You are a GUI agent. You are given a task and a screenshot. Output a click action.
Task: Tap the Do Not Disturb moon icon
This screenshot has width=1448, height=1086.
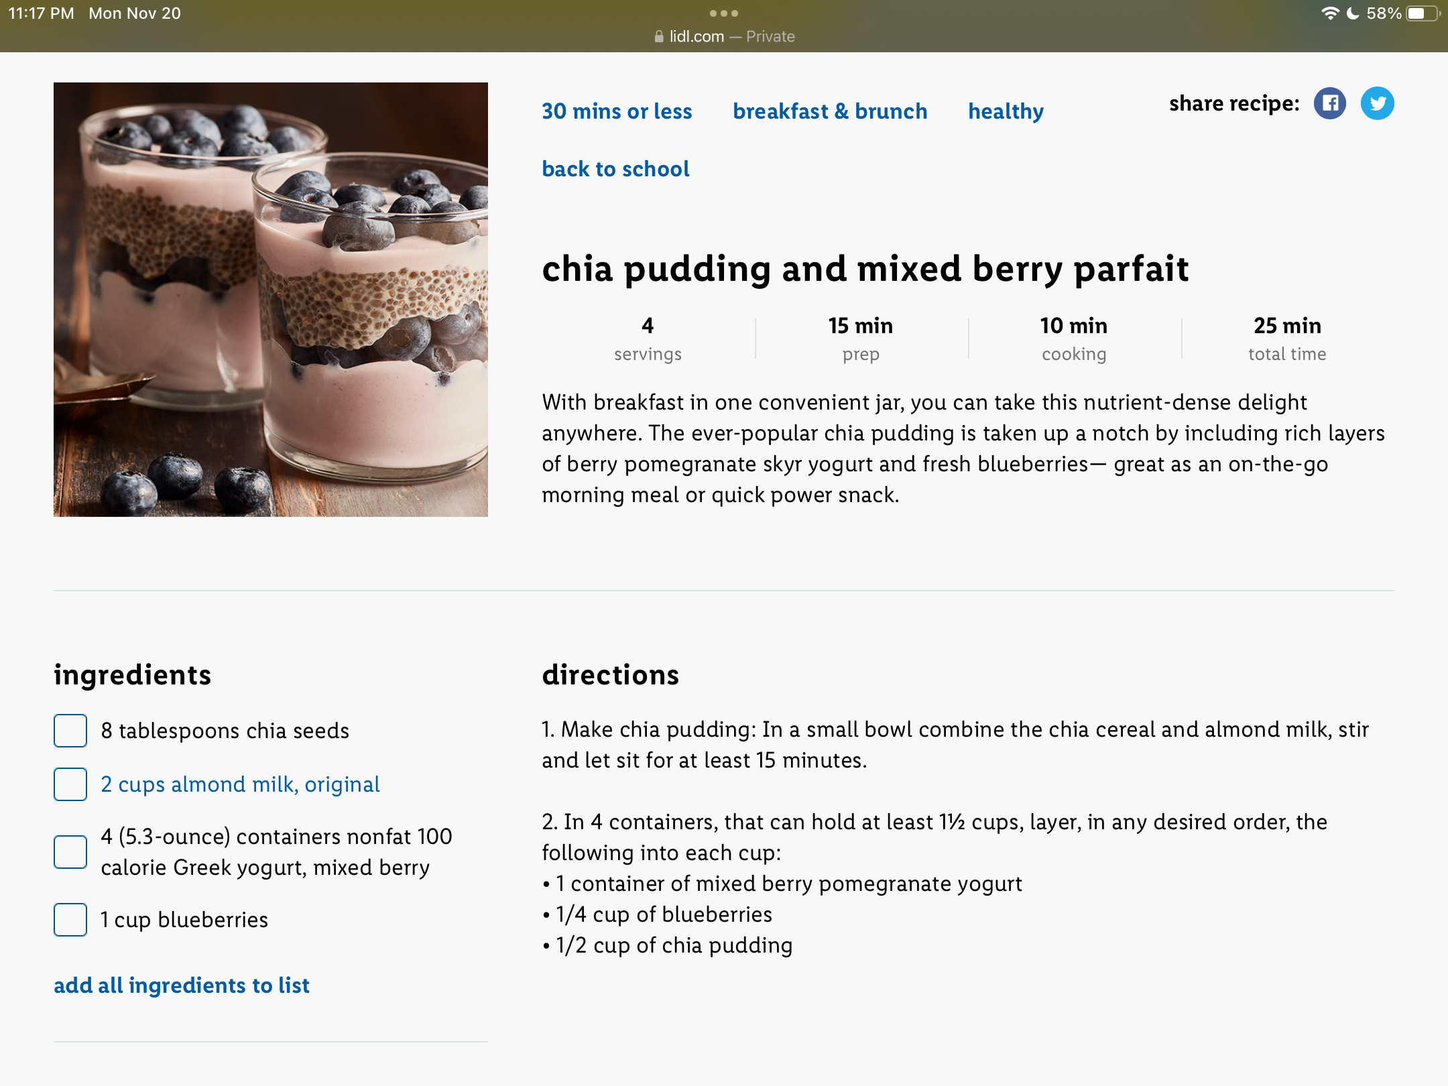point(1353,13)
